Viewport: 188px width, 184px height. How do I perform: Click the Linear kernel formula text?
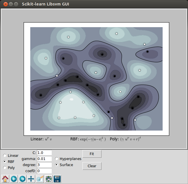41,139
